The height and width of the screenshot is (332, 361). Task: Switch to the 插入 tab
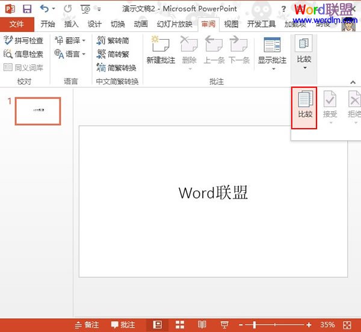coord(71,24)
